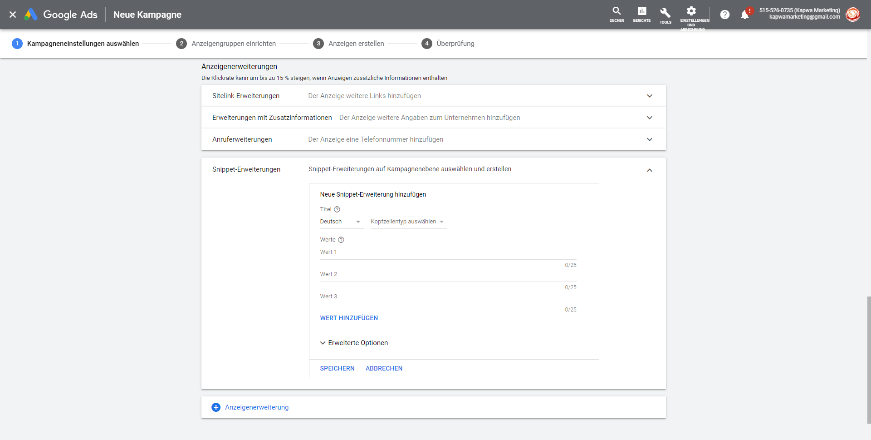This screenshot has height=440, width=871.
Task: Click the Snippet-Erweiterungen label
Action: click(246, 169)
